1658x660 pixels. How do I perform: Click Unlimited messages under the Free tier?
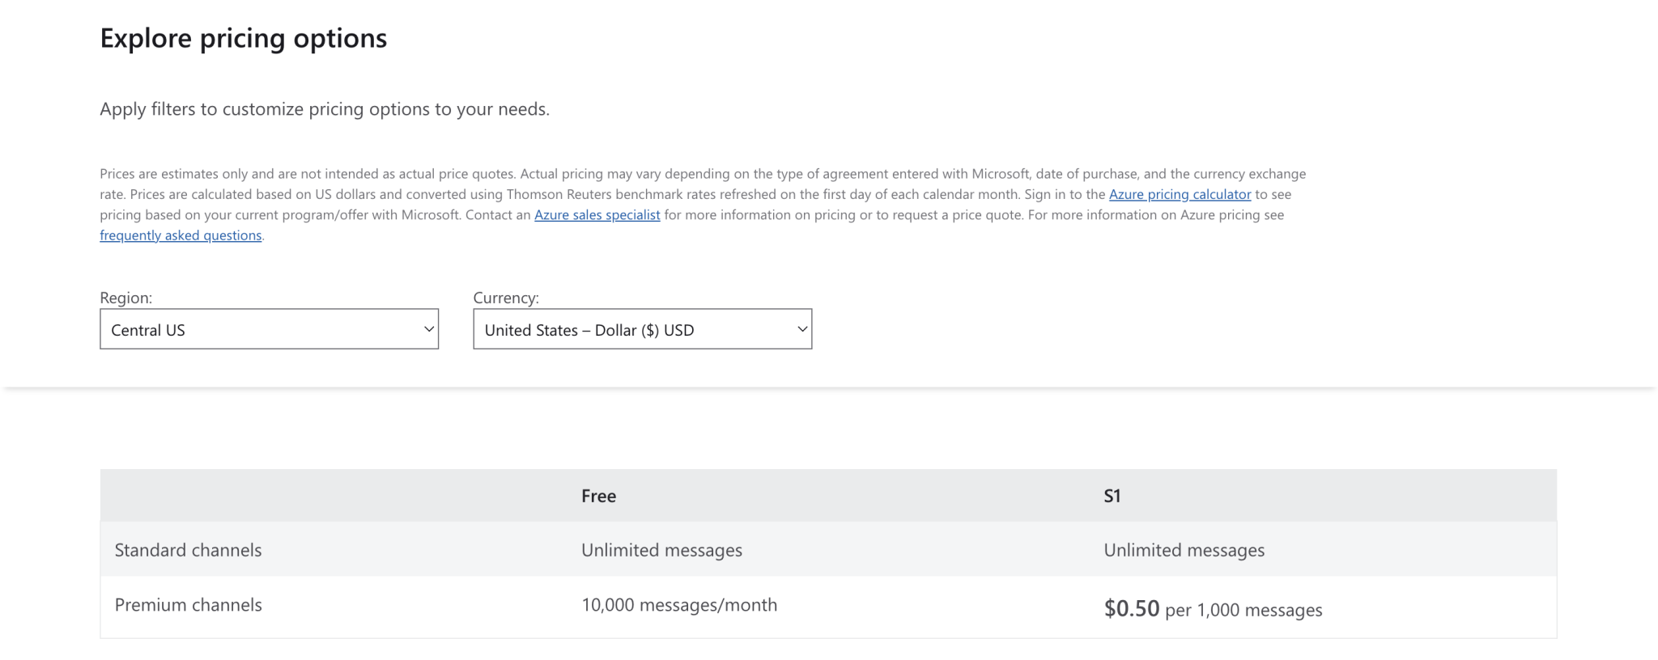(x=661, y=550)
